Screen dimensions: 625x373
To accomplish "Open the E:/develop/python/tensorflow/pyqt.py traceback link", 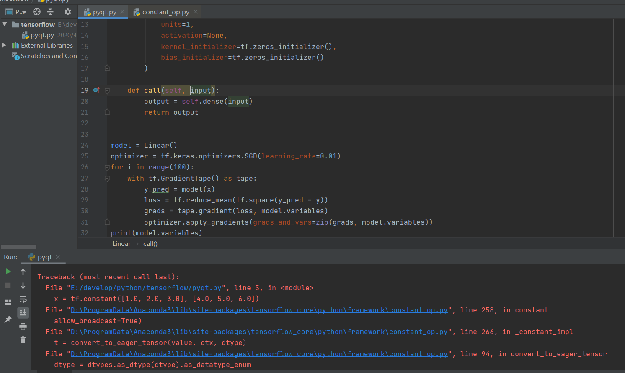I will coord(146,288).
